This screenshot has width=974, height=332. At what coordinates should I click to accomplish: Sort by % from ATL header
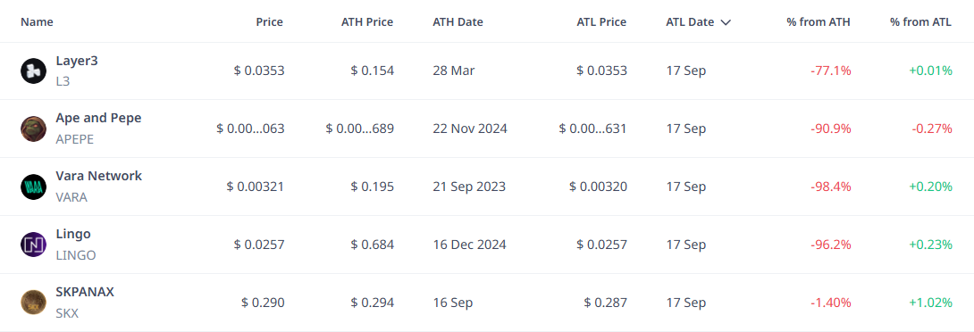click(920, 21)
